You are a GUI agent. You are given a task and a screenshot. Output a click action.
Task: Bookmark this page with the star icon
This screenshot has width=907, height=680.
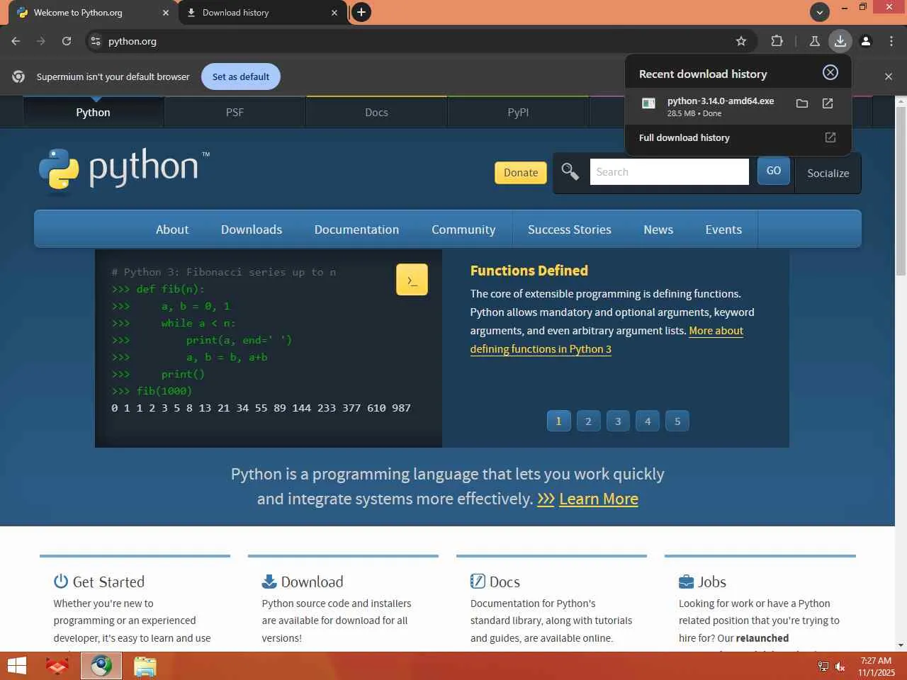pos(741,41)
